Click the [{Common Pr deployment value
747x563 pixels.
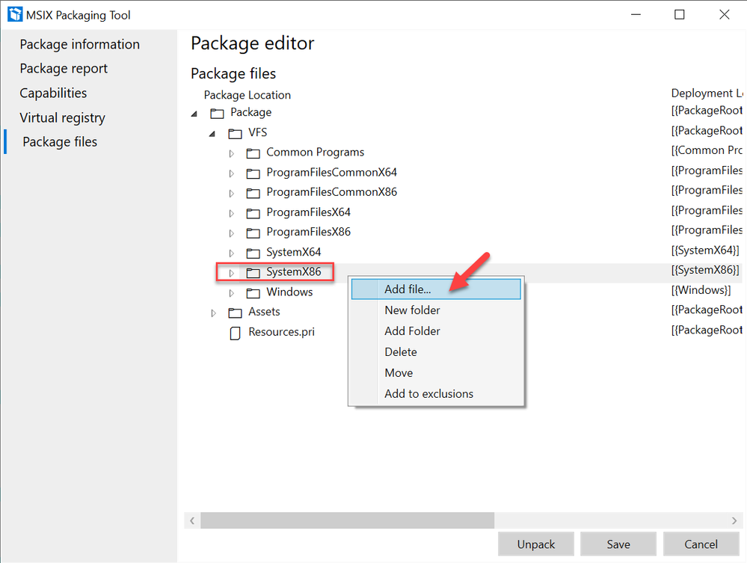[x=707, y=150]
